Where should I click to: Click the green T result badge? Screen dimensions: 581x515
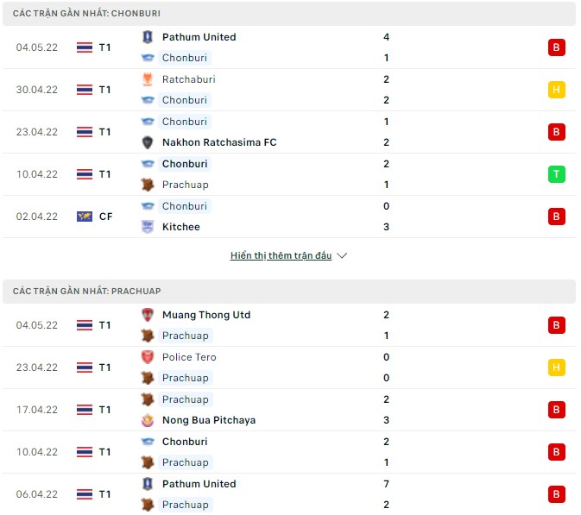[x=557, y=174]
